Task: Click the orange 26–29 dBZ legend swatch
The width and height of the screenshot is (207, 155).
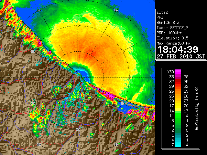Action: pyautogui.click(x=178, y=91)
